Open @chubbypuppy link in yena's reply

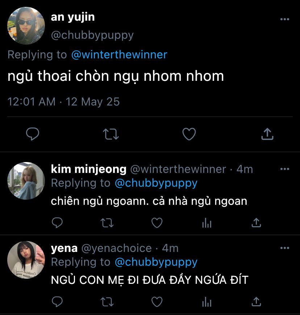click(156, 262)
